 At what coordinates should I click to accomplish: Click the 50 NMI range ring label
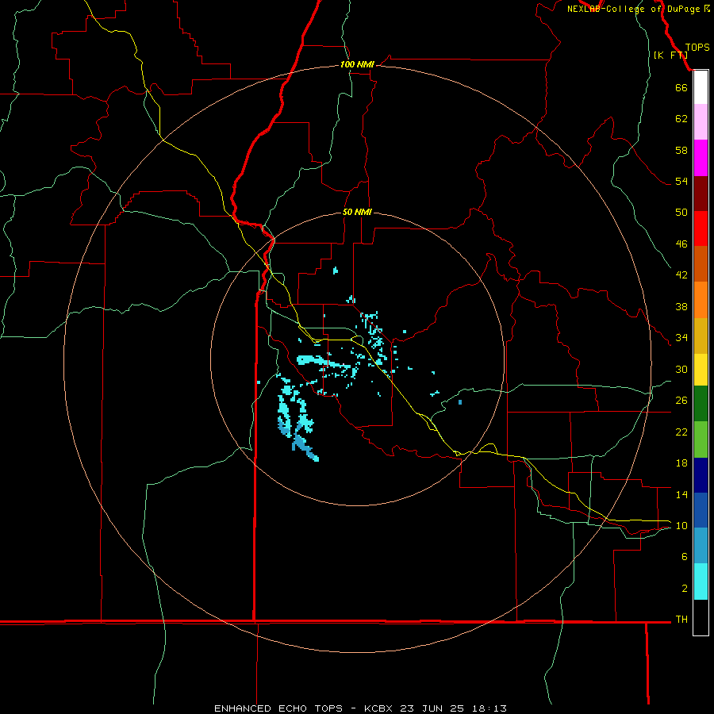tap(357, 212)
